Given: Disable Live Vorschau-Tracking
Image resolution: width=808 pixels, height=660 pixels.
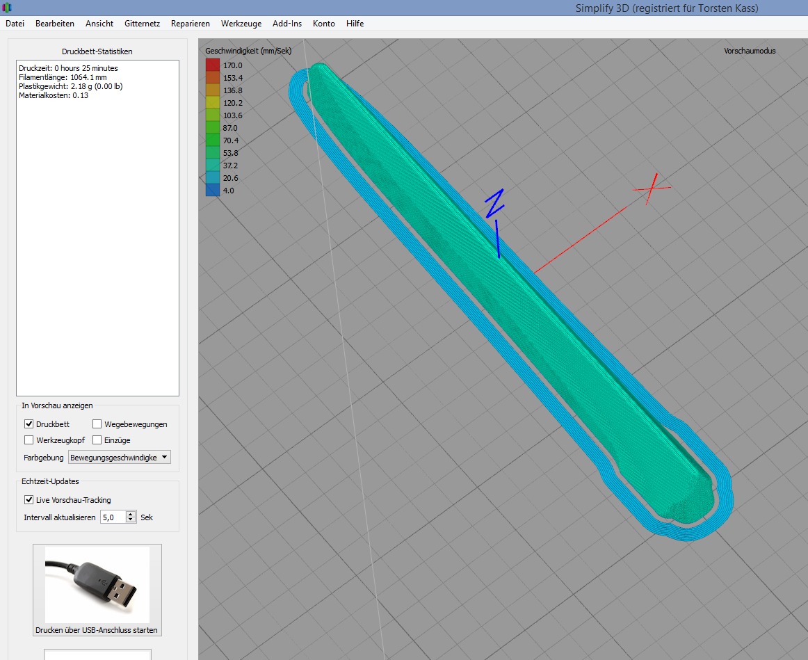Looking at the screenshot, I should tap(29, 500).
